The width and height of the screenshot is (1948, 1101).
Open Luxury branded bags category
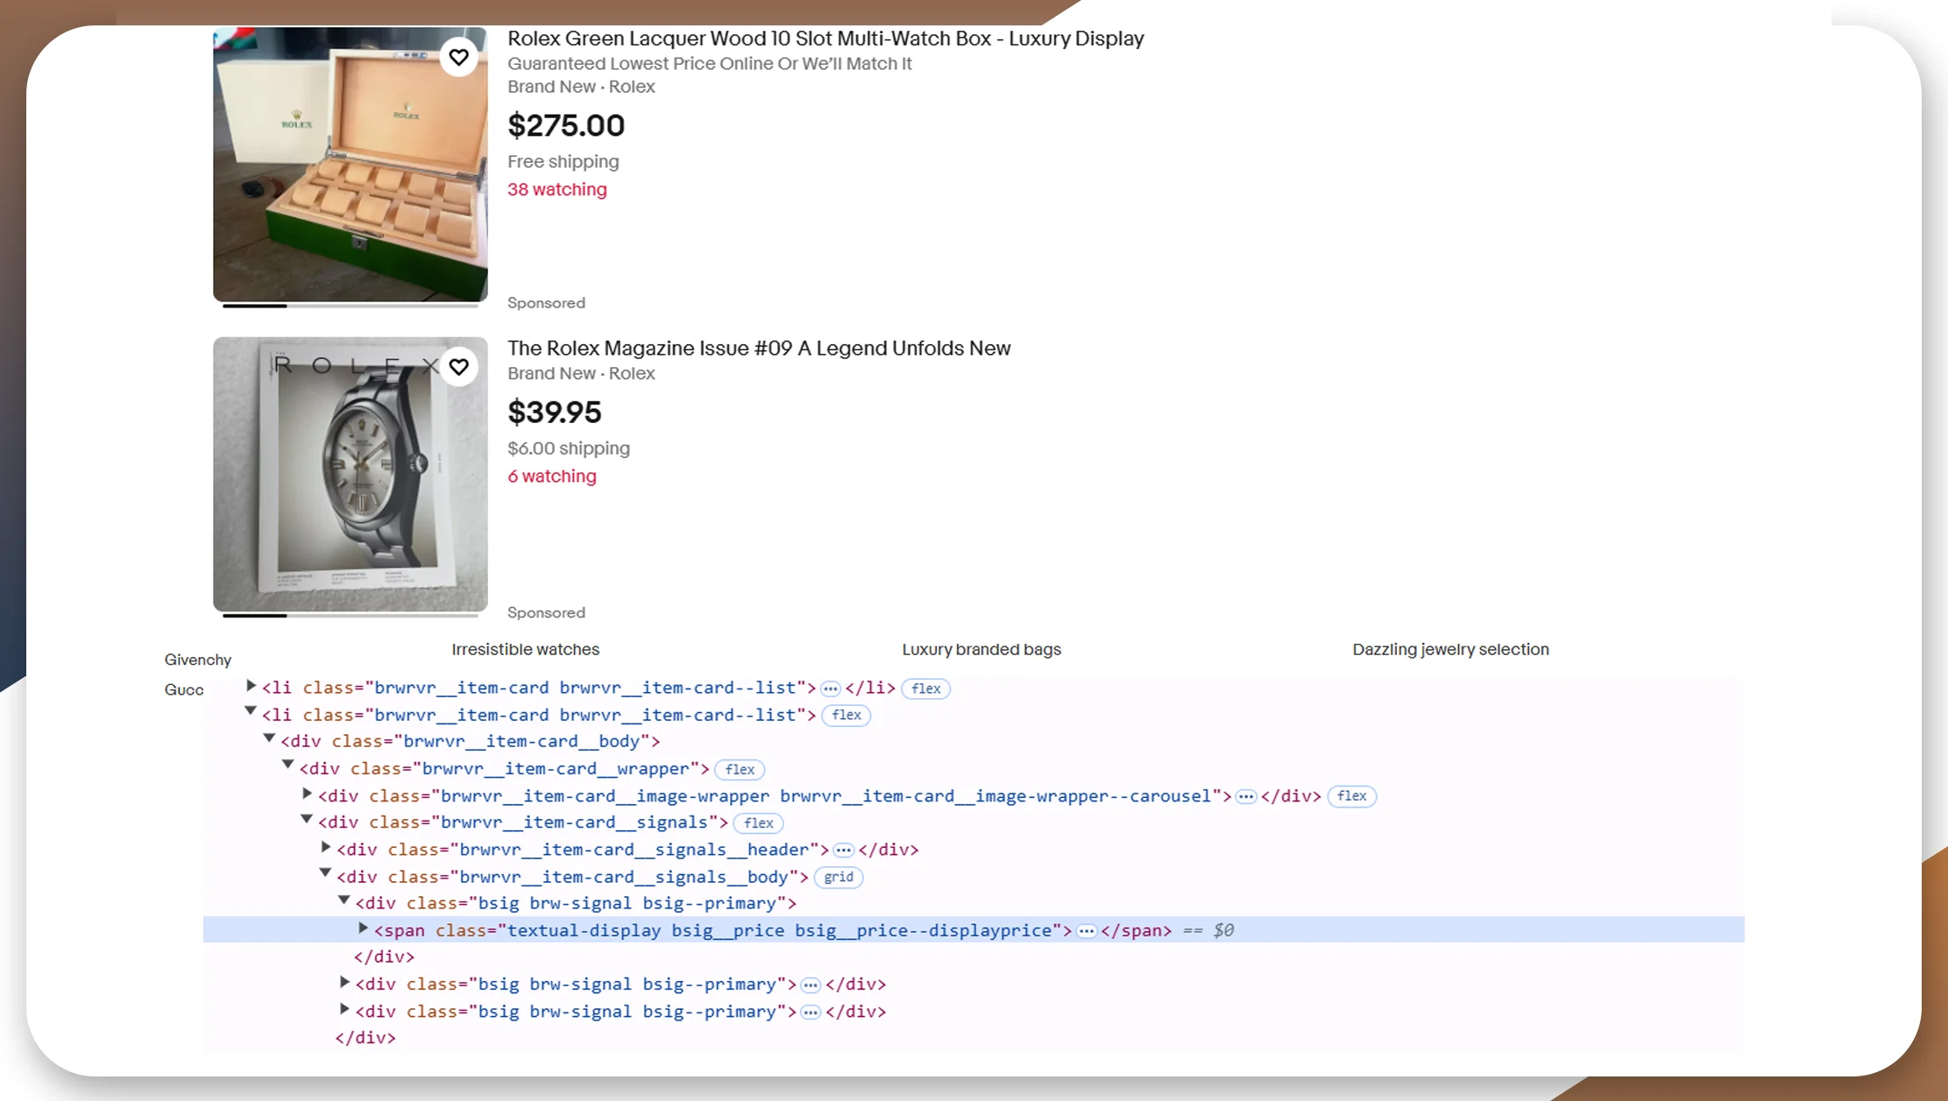pos(981,650)
